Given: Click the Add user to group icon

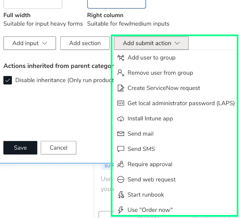Looking at the screenshot, I should click(121, 57).
